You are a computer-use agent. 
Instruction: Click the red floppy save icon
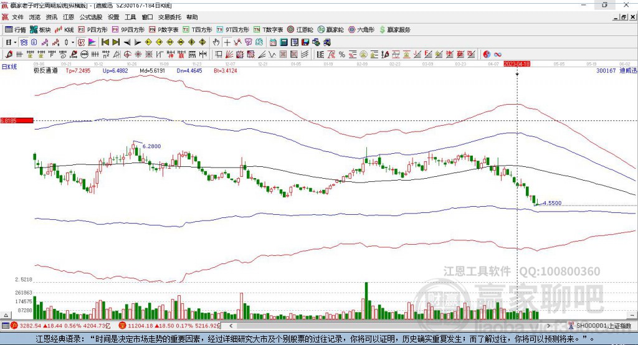[x=305, y=42]
